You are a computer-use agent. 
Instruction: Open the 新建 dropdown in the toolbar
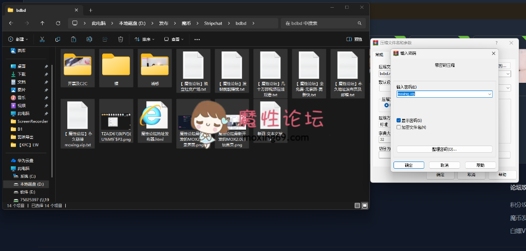click(18, 39)
